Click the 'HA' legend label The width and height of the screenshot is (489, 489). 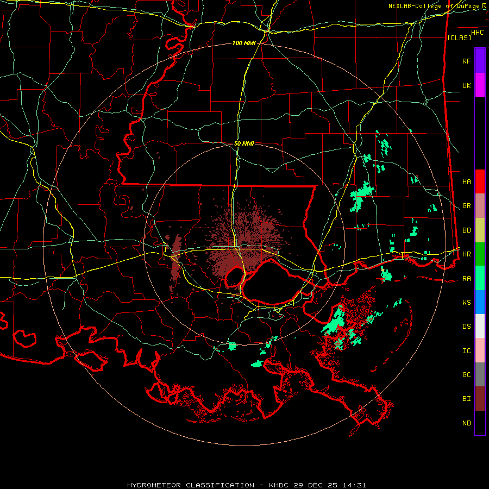click(x=467, y=182)
